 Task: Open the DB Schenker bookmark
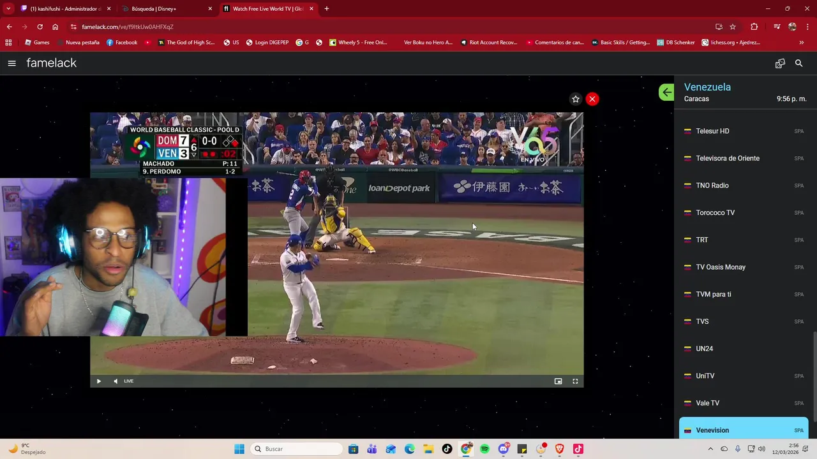tap(676, 43)
